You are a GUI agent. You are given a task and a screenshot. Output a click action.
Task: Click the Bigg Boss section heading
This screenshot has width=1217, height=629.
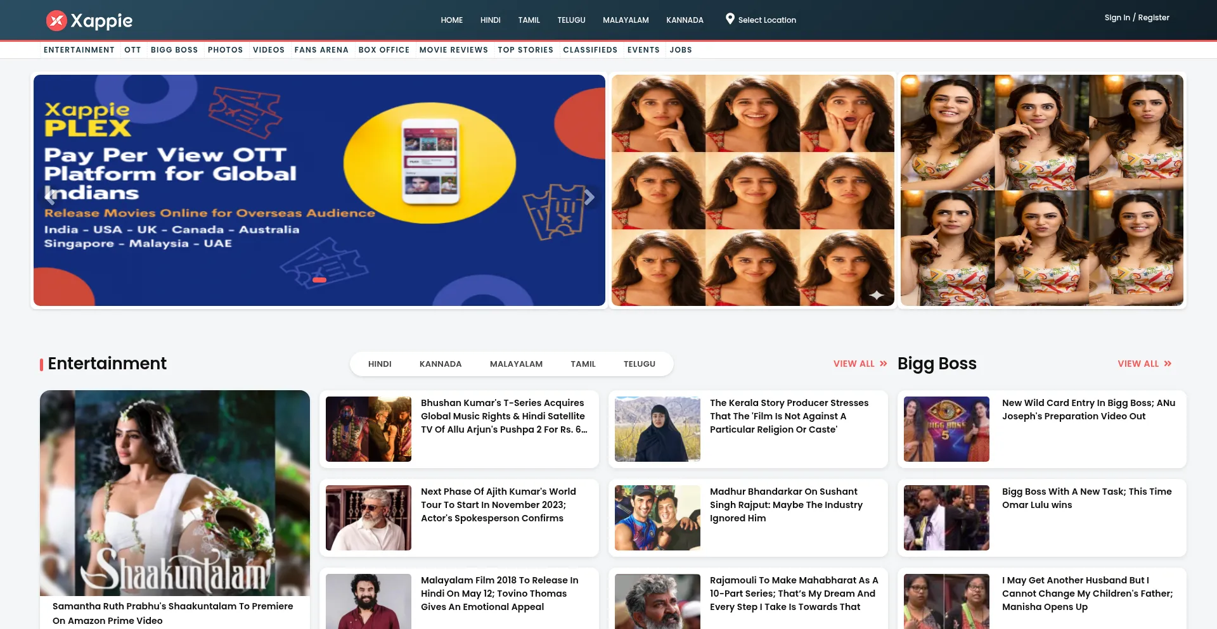(x=937, y=364)
